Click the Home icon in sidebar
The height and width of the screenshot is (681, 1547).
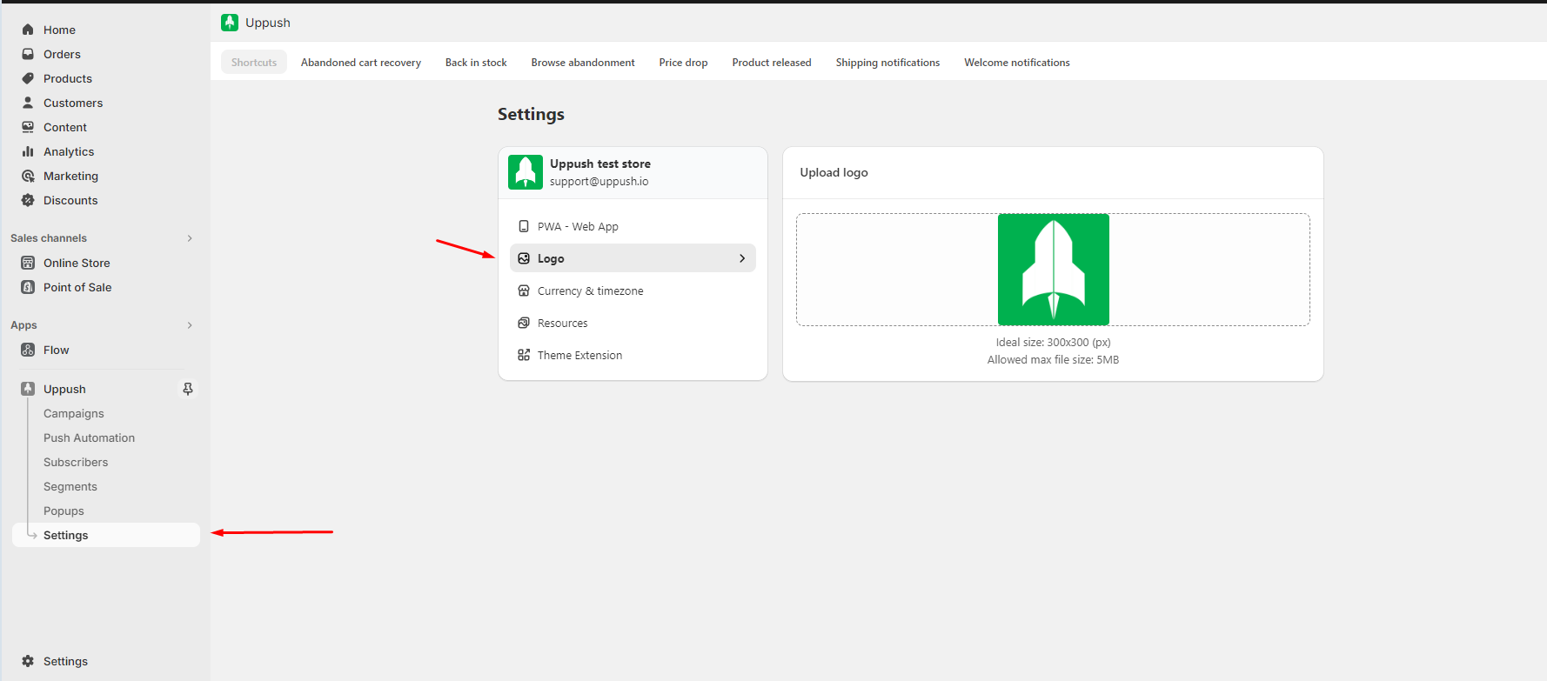point(28,30)
